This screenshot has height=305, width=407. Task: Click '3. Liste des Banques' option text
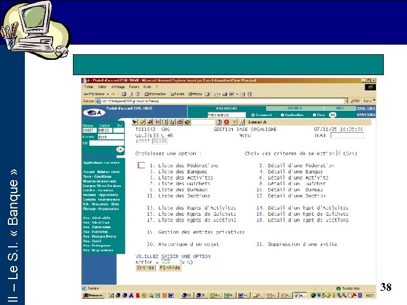click(x=178, y=172)
